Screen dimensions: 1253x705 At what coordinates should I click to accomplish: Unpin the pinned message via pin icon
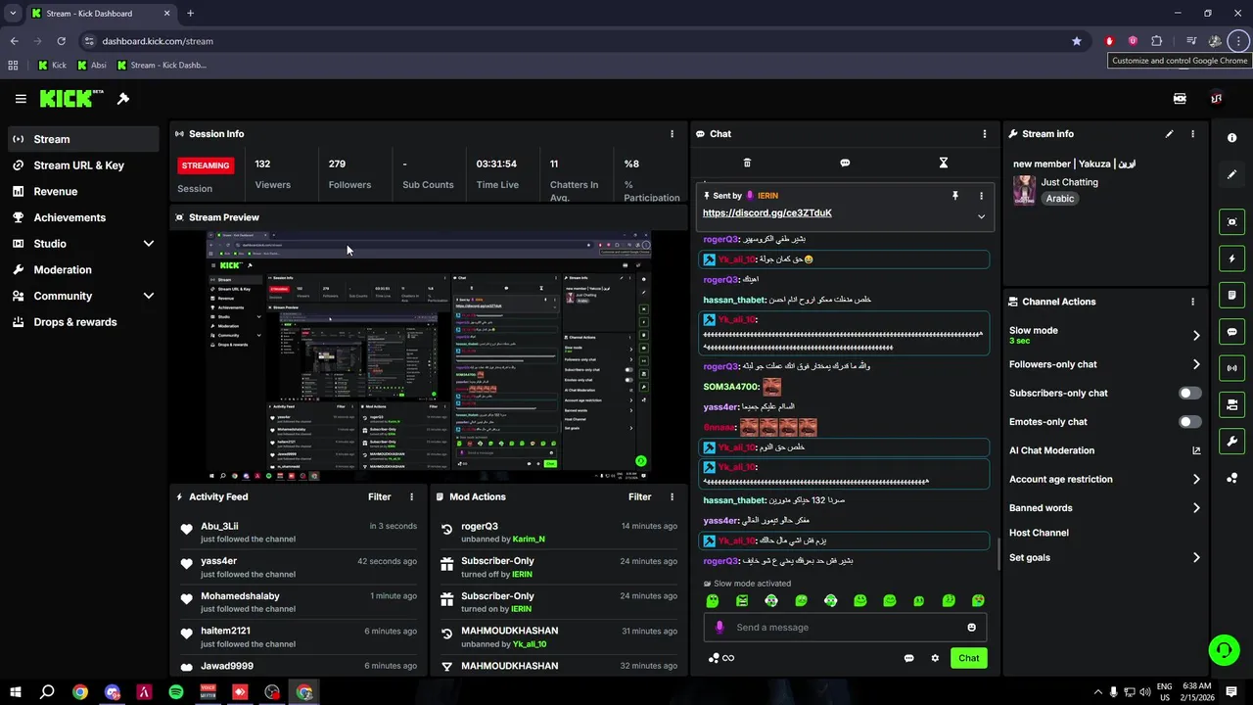[954, 196]
